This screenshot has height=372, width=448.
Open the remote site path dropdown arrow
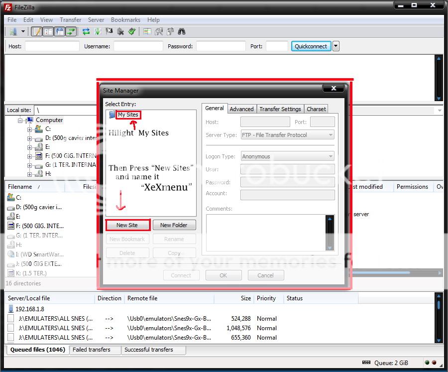coord(440,111)
